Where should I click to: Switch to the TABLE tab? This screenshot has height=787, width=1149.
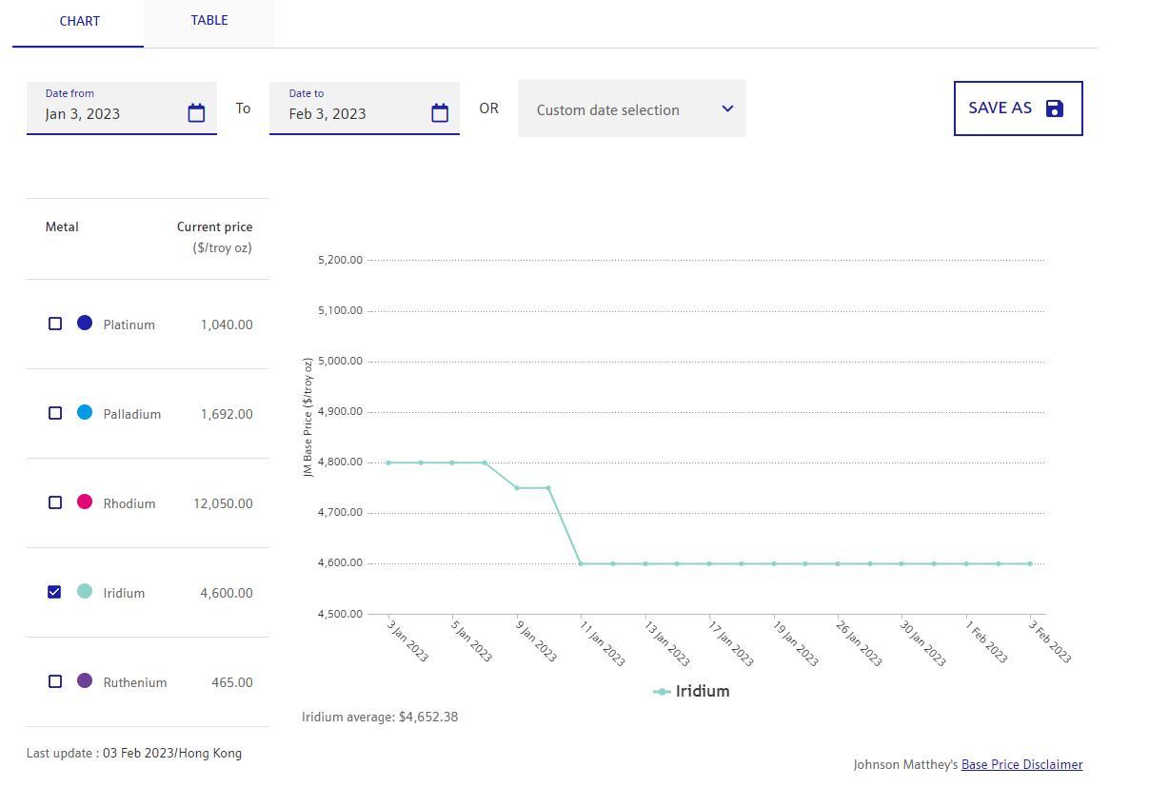209,21
